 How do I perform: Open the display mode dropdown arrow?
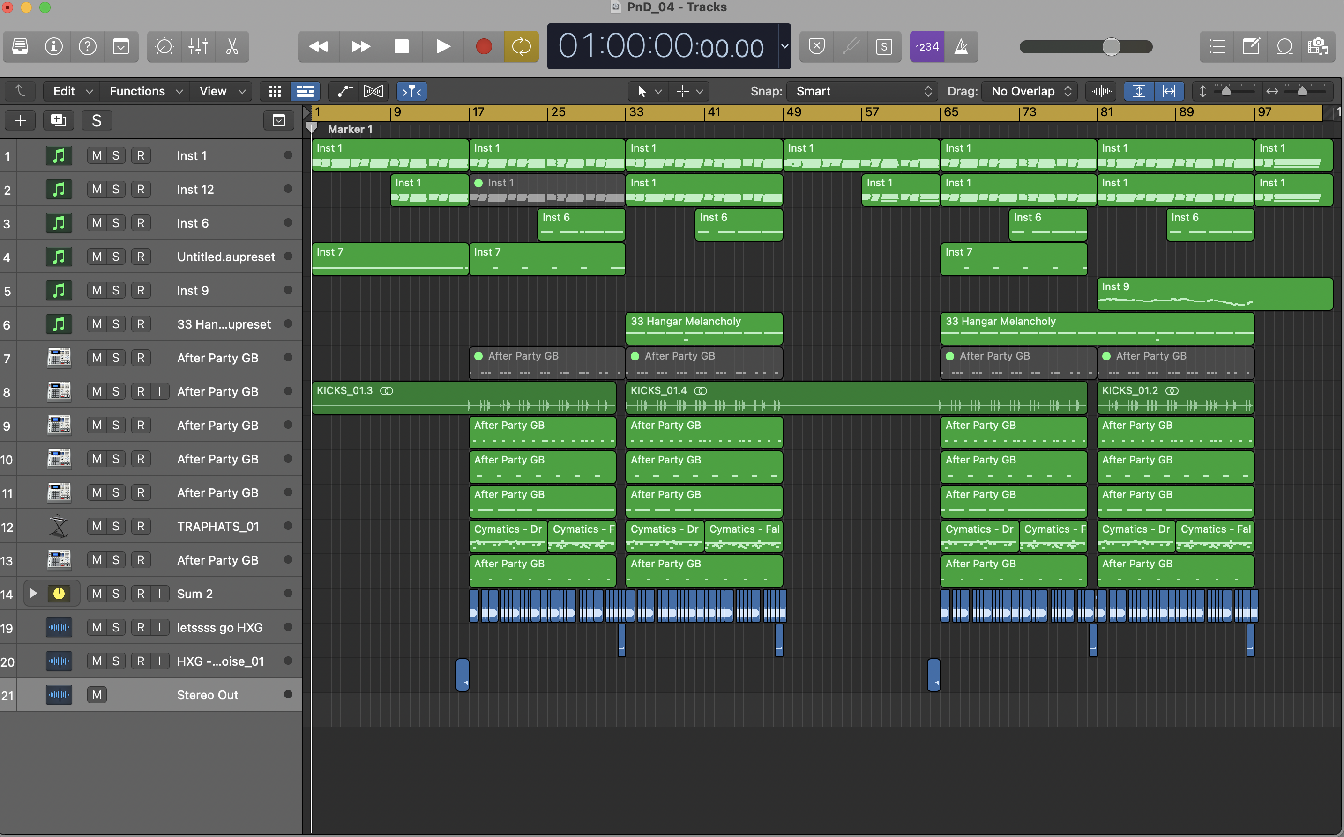tap(784, 46)
